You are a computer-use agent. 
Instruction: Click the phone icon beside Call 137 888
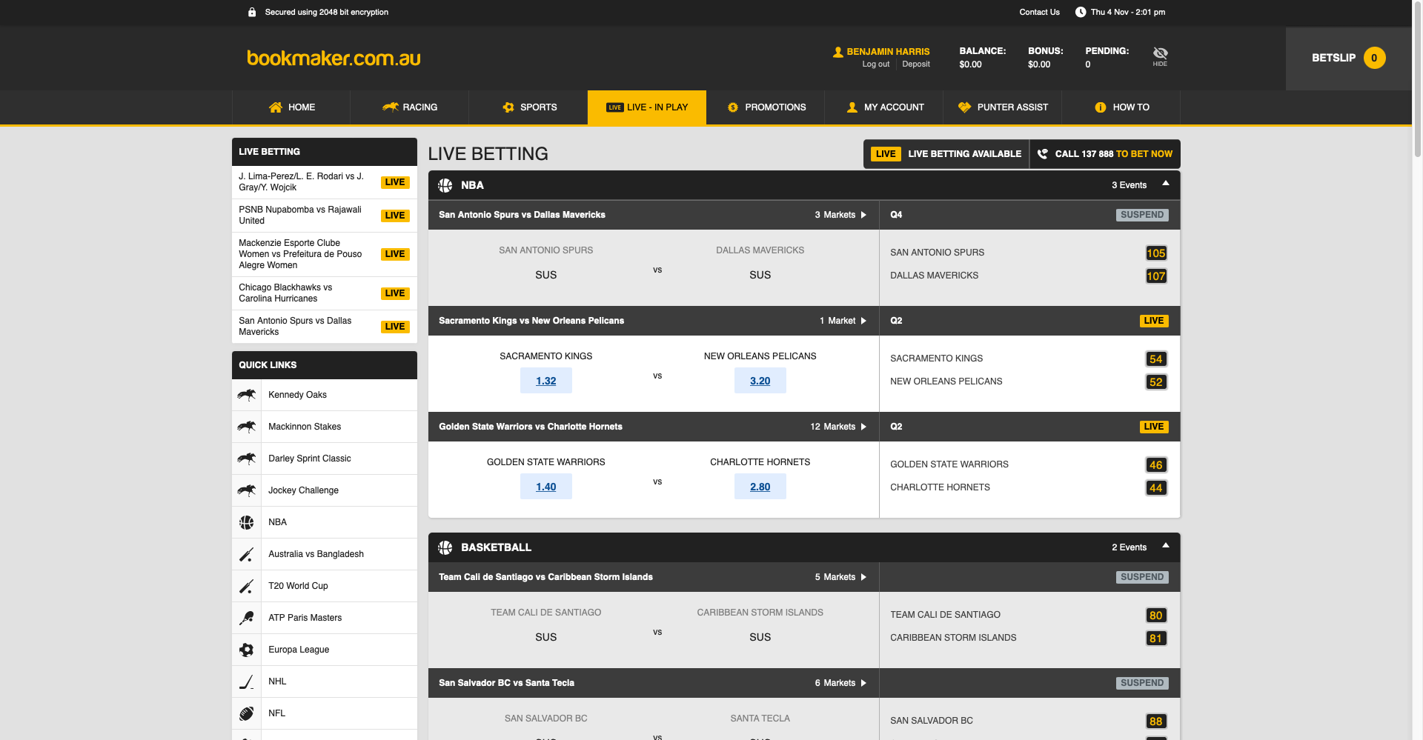coord(1042,154)
